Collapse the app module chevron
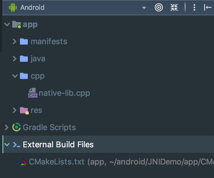214x178 pixels. 7,25
